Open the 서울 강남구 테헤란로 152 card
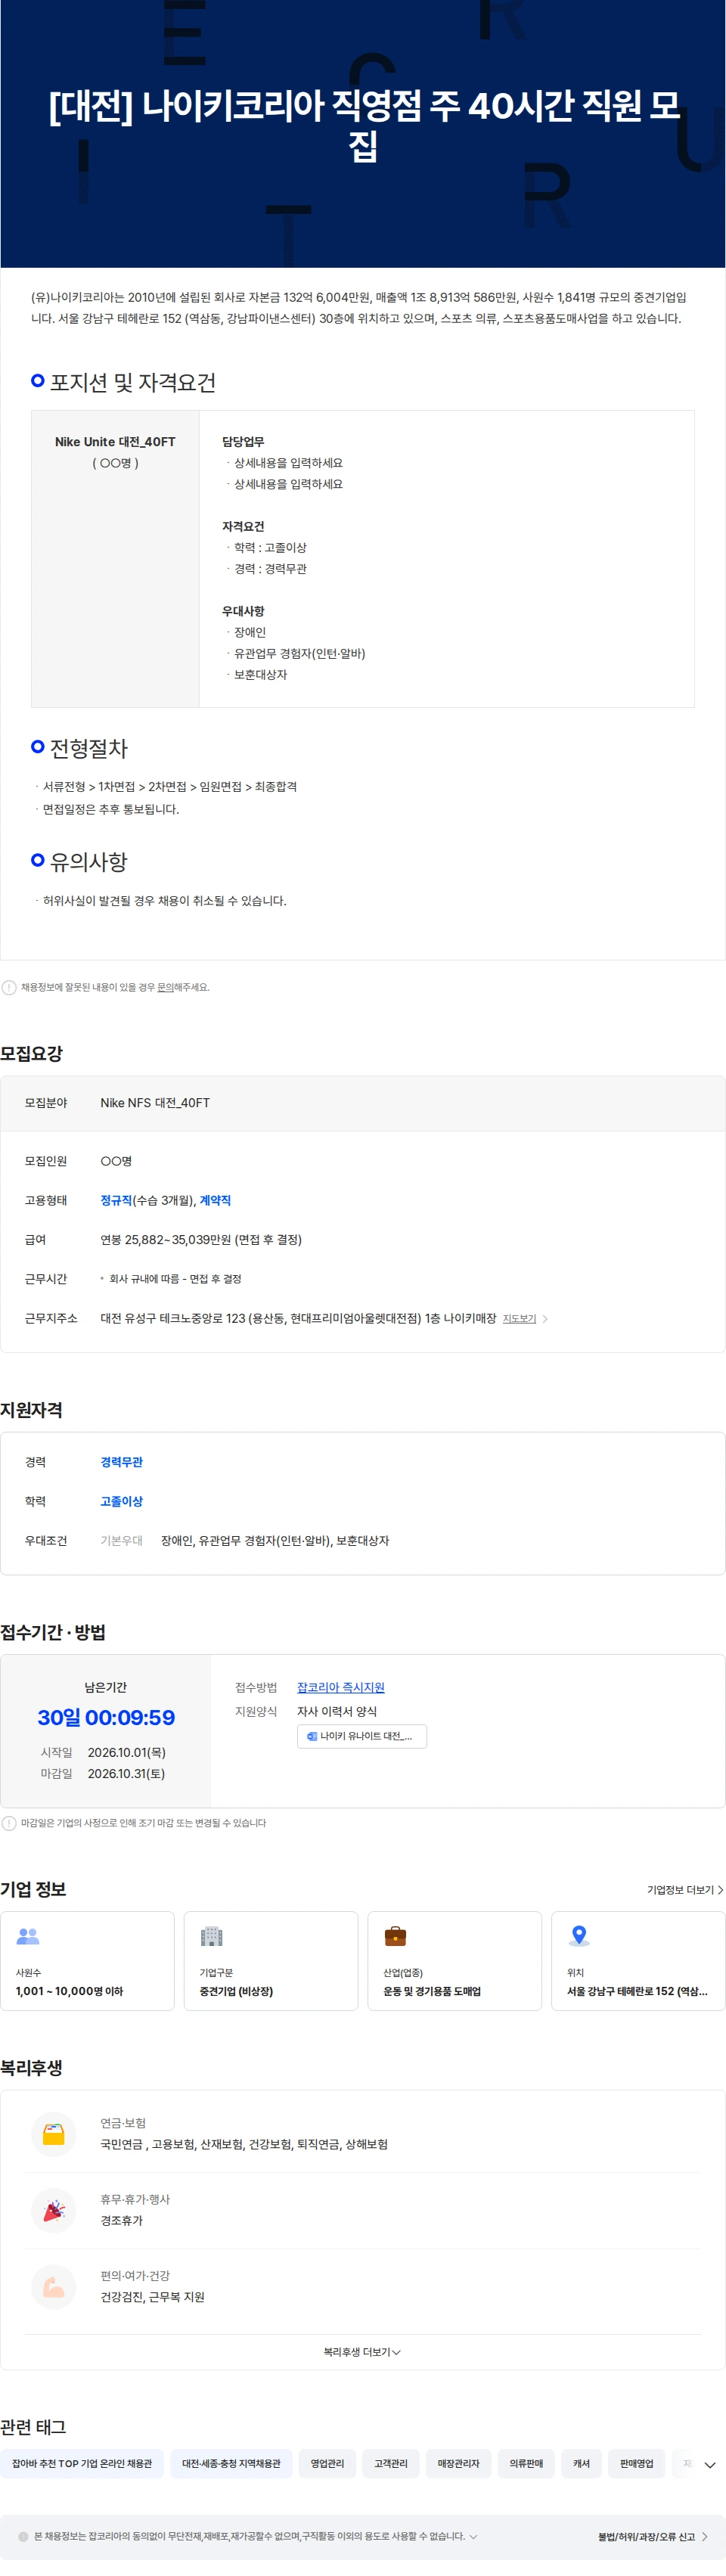This screenshot has height=2576, width=726. (x=638, y=1960)
